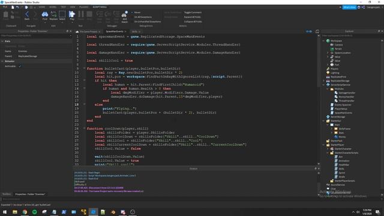
Task: Click the Paste clipboard icon
Action: click(x=5, y=14)
